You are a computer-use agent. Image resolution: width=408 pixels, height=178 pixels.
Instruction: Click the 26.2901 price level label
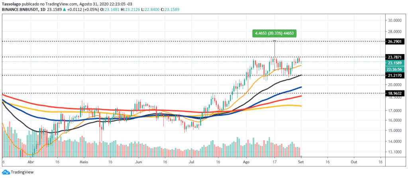(395, 42)
